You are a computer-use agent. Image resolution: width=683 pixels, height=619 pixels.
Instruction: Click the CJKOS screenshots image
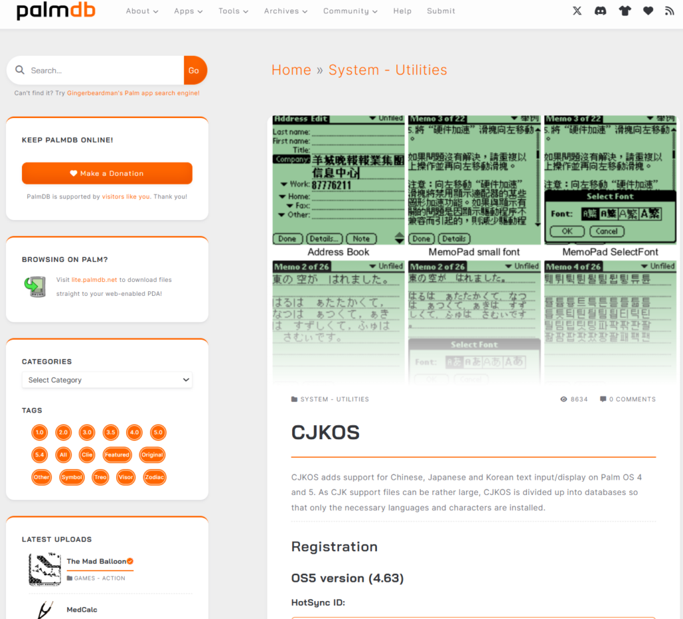pos(474,250)
